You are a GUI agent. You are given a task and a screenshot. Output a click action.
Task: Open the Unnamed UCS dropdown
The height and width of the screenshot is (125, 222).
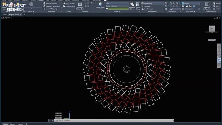pos(175,9)
